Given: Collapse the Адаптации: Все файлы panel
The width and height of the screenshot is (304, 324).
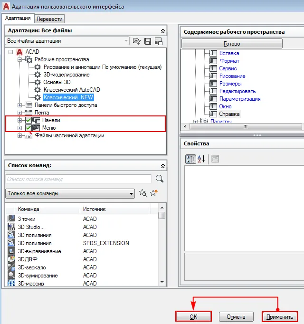Looking at the screenshot, I should pyautogui.click(x=163, y=31).
